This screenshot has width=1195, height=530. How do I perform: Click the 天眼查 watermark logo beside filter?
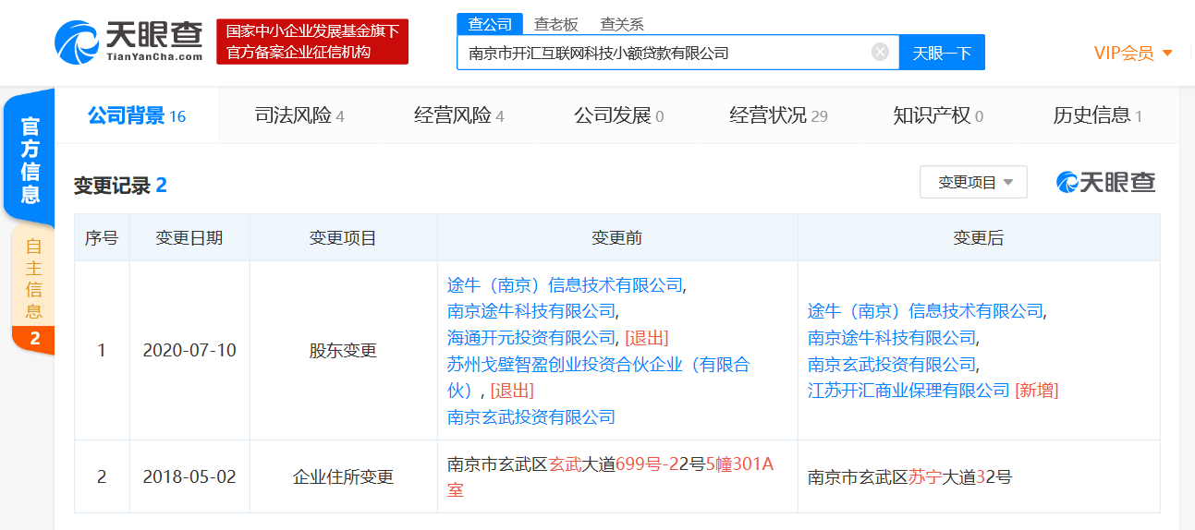point(1105,183)
